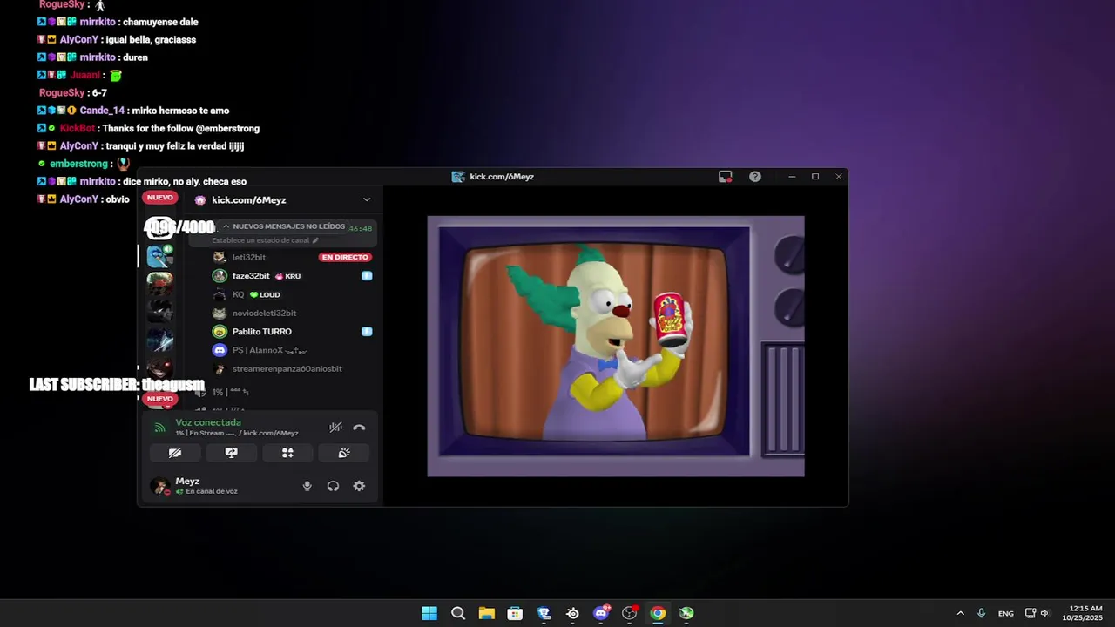Disconnect from voice with hang-up icon
This screenshot has width=1115, height=627.
359,428
